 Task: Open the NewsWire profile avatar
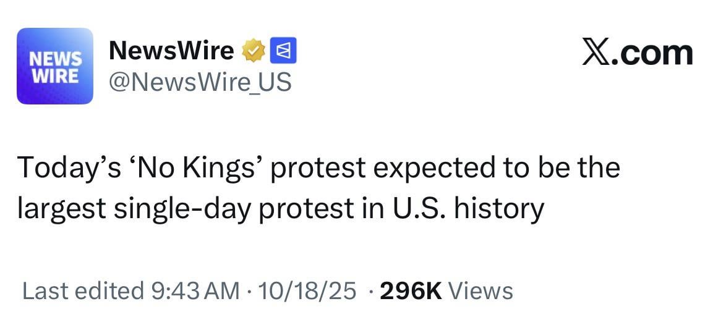[x=54, y=66]
